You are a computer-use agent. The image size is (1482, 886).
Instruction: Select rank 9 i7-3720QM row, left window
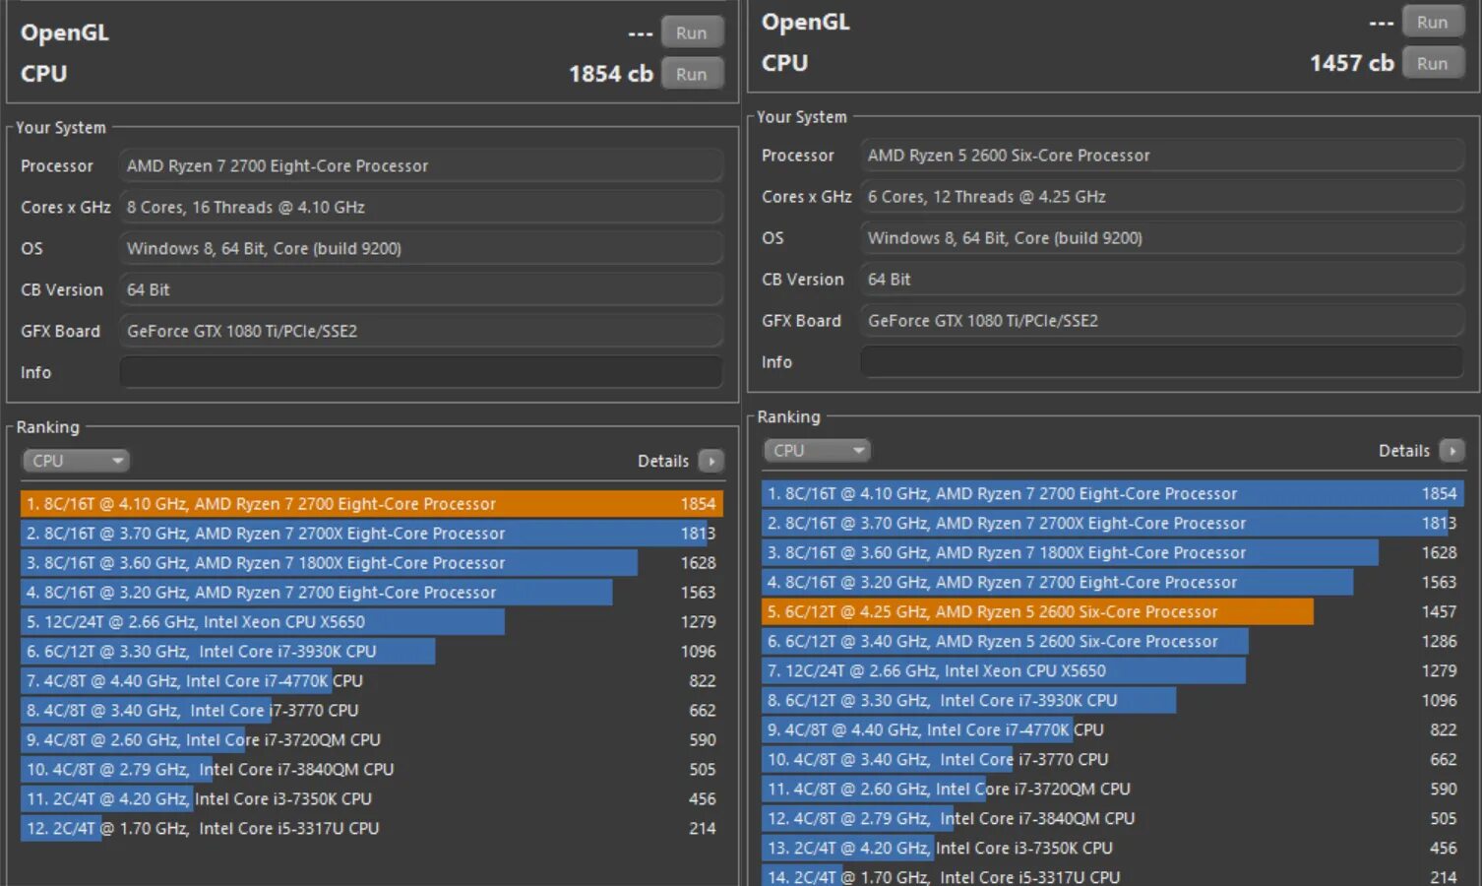372,739
